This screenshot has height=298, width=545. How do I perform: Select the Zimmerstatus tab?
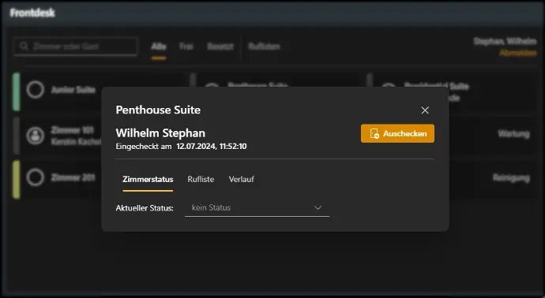pyautogui.click(x=148, y=180)
